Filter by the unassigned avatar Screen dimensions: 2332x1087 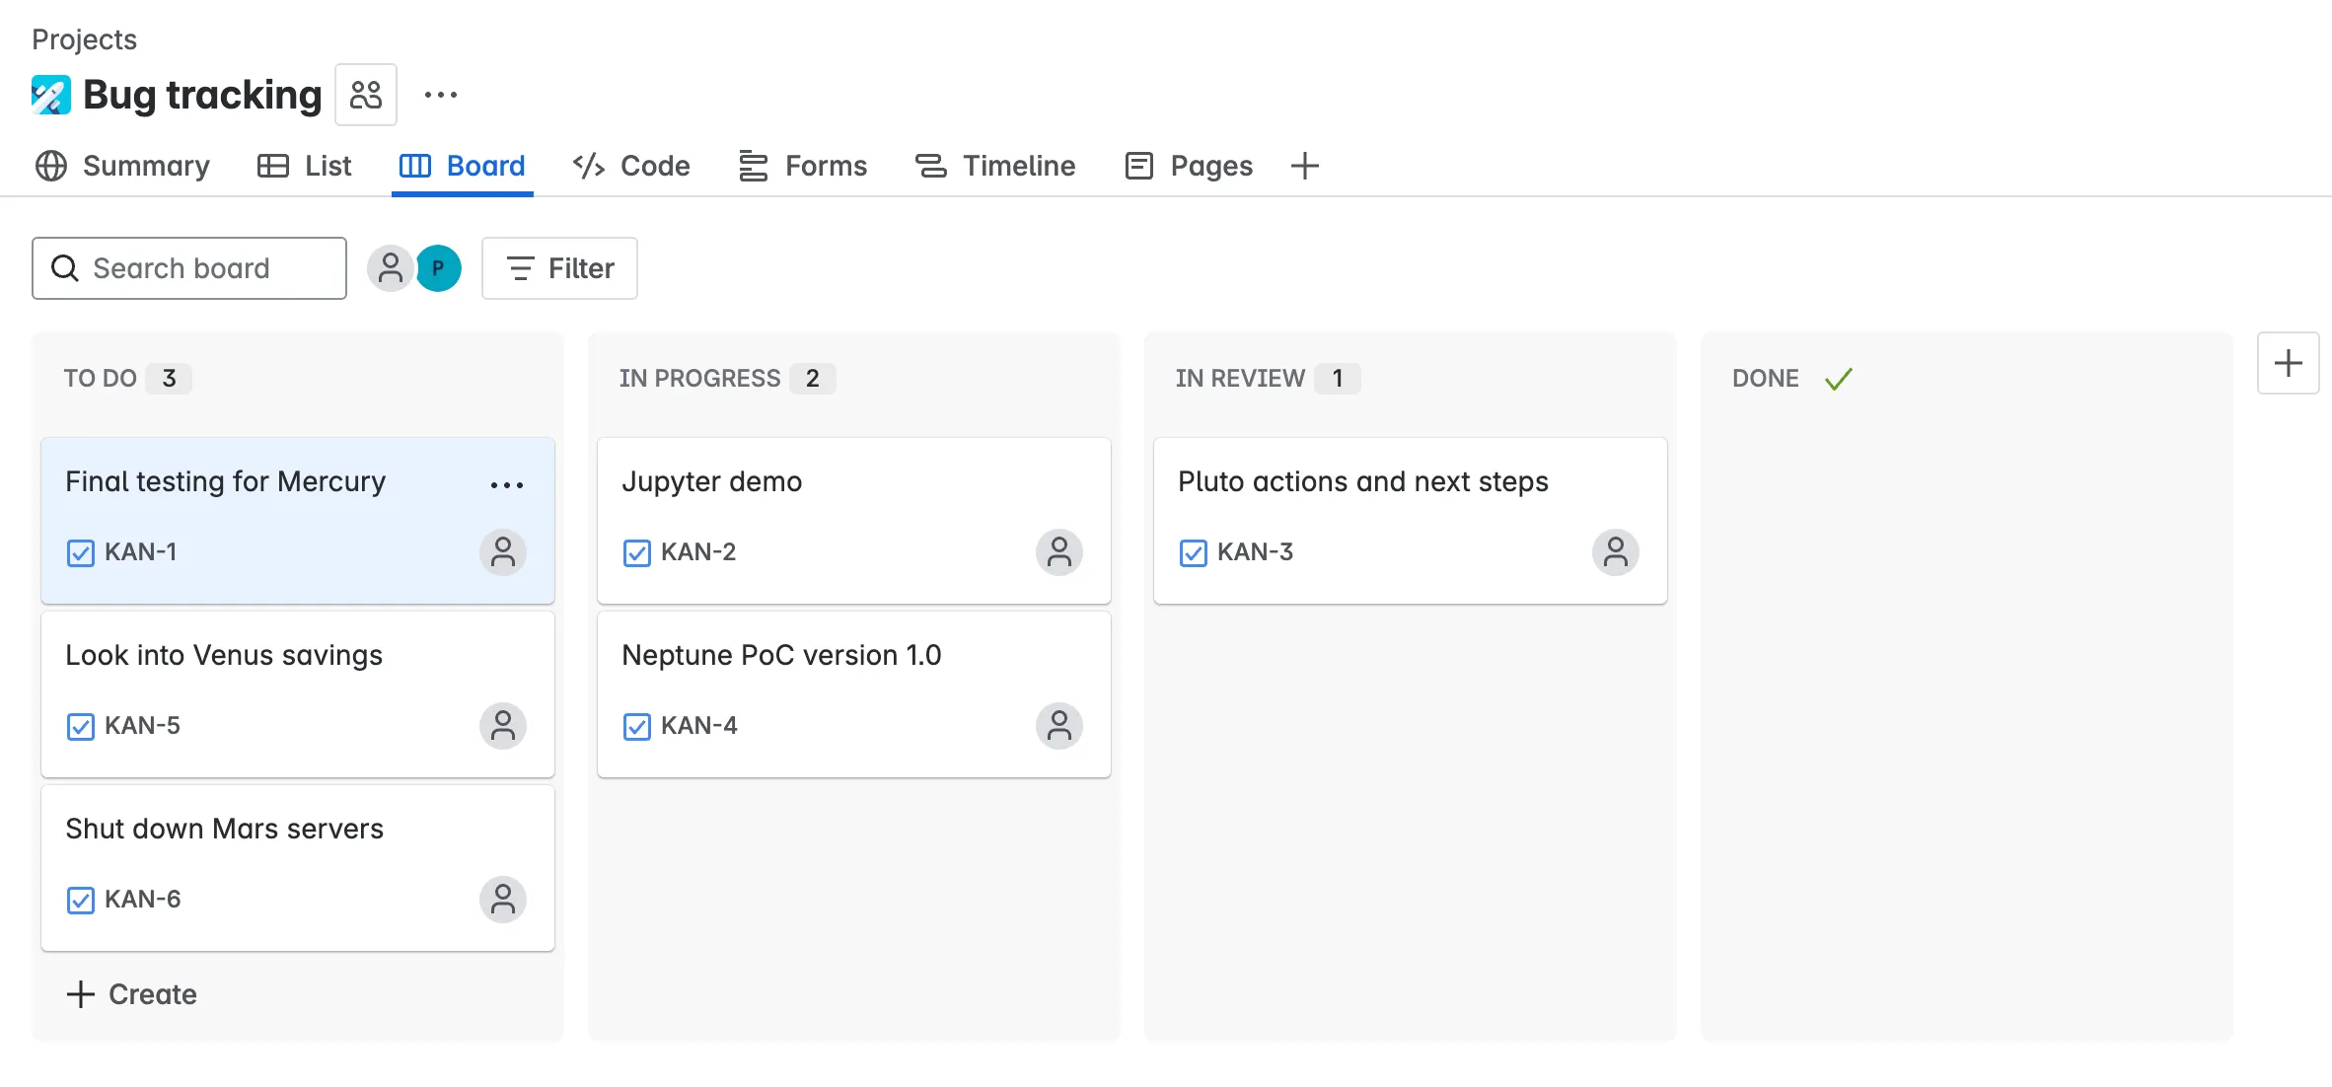pyautogui.click(x=391, y=268)
